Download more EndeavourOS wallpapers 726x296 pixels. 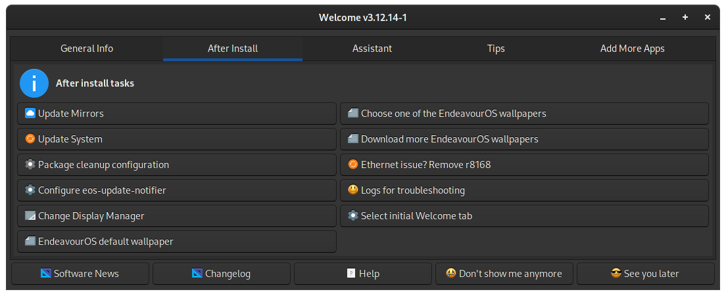pyautogui.click(x=525, y=139)
